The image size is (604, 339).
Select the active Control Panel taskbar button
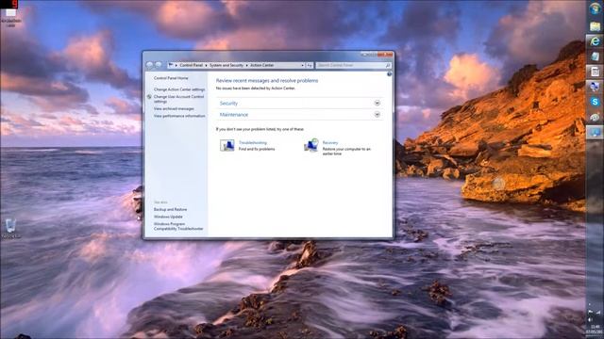595,133
